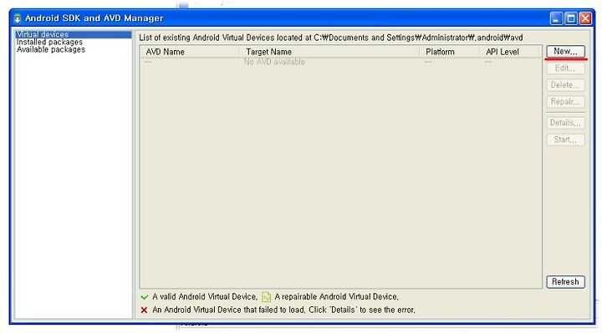Click the Start... button
This screenshot has height=333, width=602.
565,140
